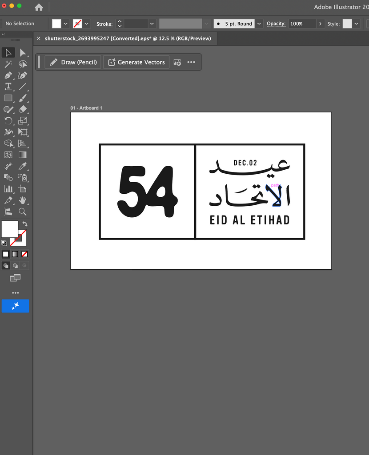369x455 pixels.
Task: Pick the Eraser tool
Action: coord(23,109)
